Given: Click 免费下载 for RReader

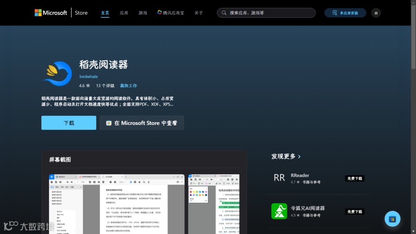Looking at the screenshot, I should point(355,178).
